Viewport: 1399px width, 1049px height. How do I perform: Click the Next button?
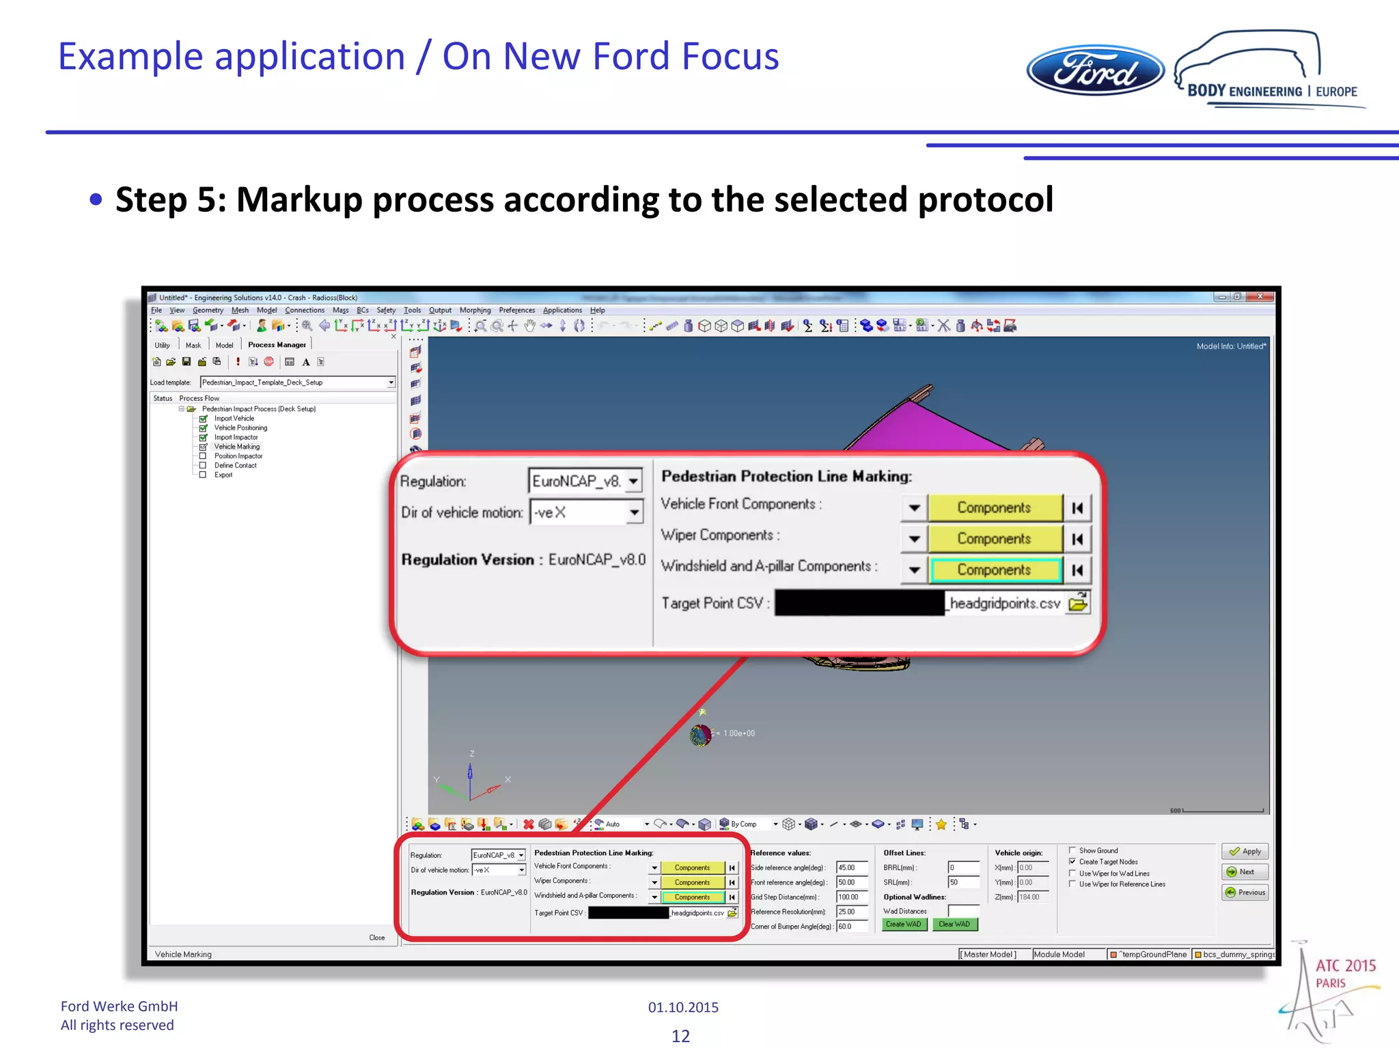point(1245,872)
